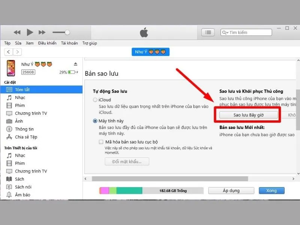Click vertical scrollbar up arrow
The image size is (300, 225).
[298, 60]
